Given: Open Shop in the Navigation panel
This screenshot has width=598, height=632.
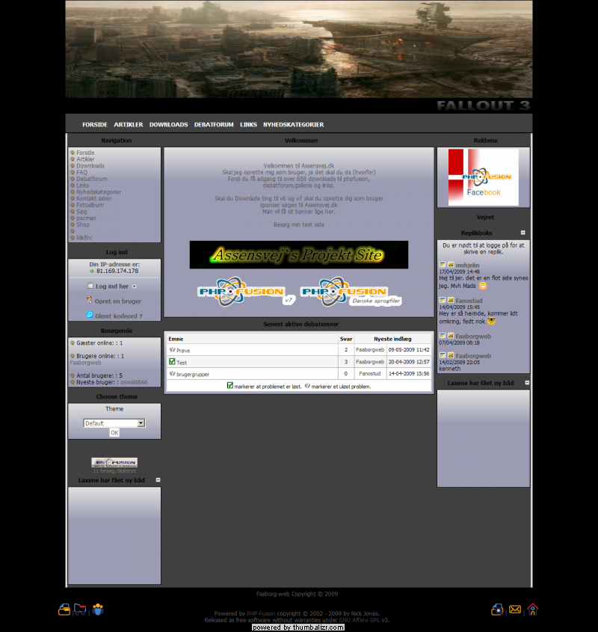Looking at the screenshot, I should tap(83, 224).
